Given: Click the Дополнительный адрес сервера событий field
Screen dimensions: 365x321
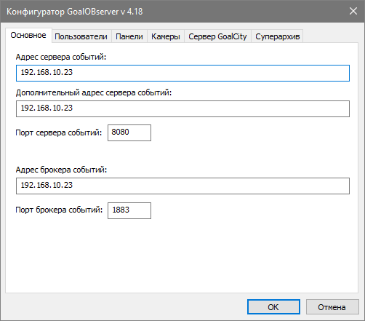Looking at the screenshot, I should pyautogui.click(x=182, y=108).
